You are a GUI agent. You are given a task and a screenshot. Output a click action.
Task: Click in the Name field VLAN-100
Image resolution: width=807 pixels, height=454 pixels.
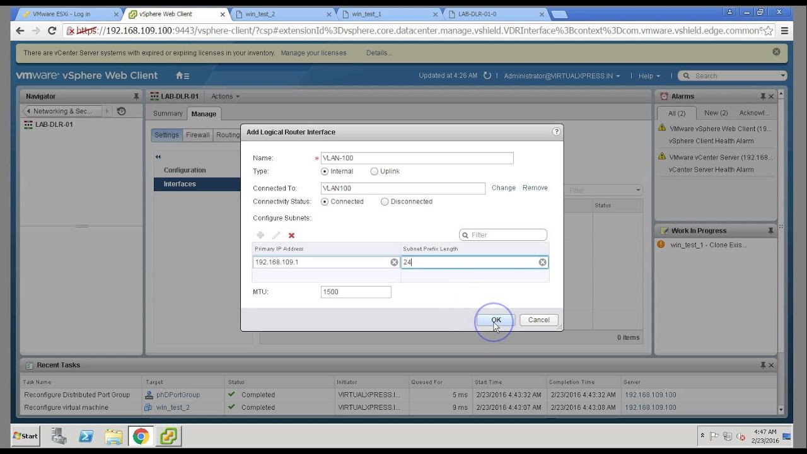[x=417, y=158]
